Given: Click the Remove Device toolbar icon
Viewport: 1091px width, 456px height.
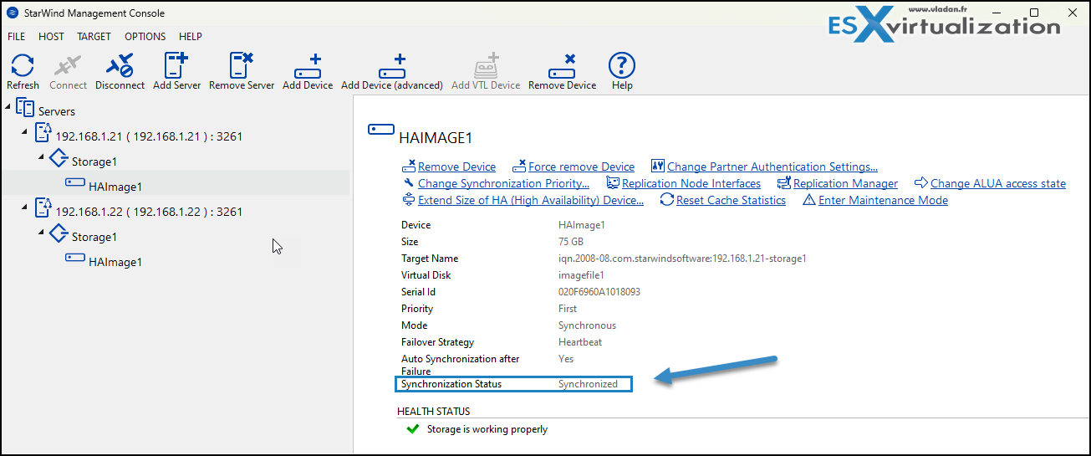Looking at the screenshot, I should pyautogui.click(x=562, y=67).
